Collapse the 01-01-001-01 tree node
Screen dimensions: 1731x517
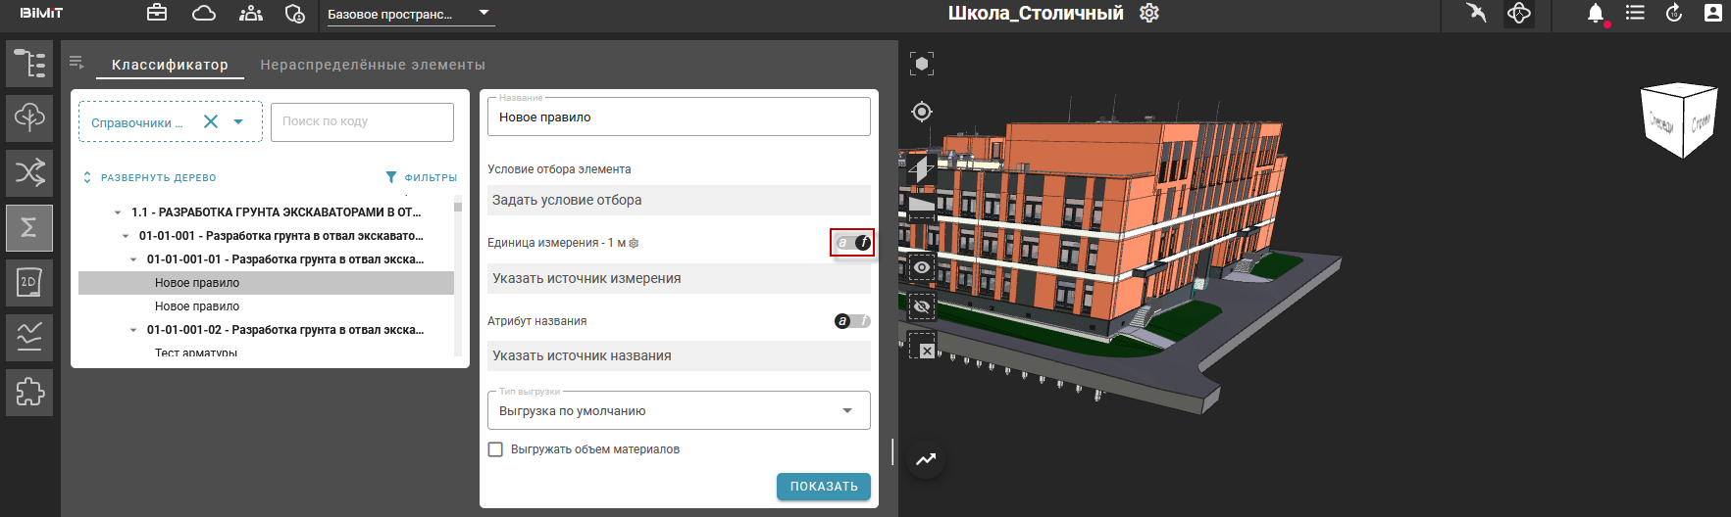133,259
